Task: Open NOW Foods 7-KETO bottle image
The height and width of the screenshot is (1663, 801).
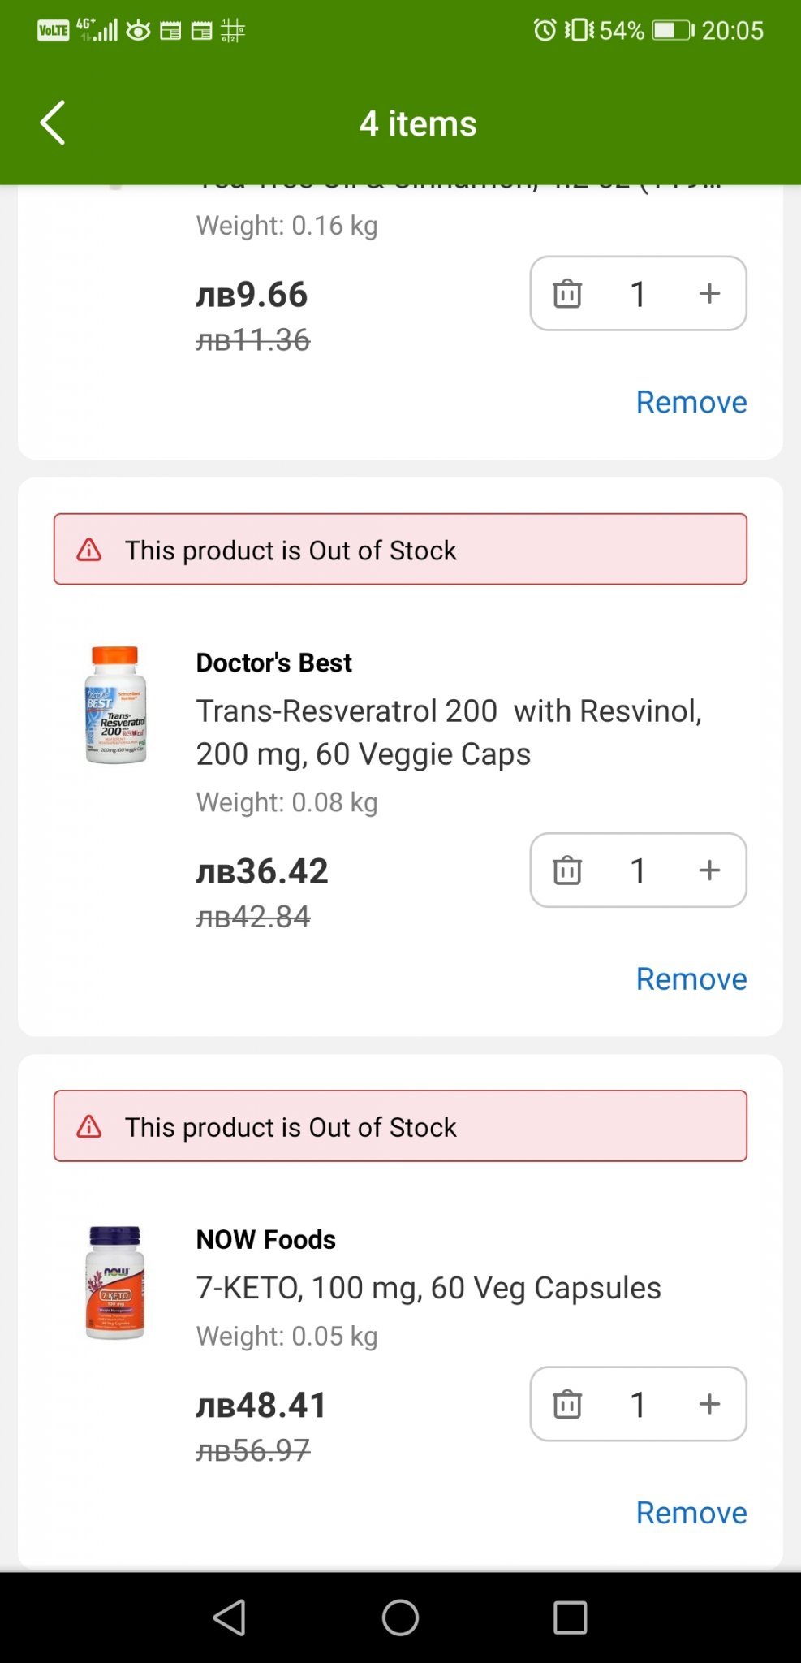Action: (115, 1282)
